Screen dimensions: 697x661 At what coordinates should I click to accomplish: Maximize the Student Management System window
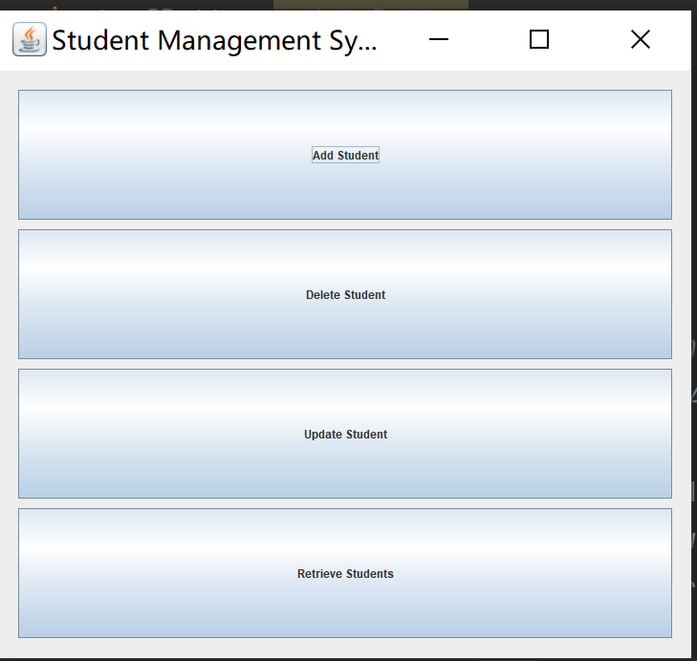point(539,39)
